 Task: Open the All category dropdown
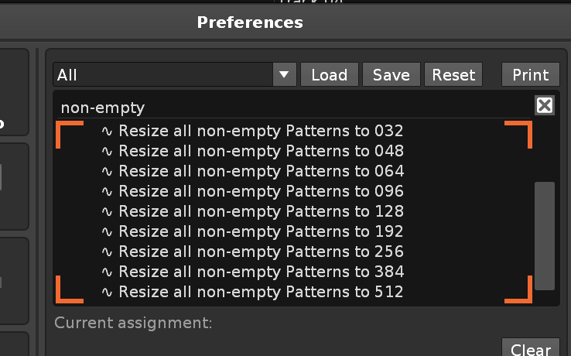coord(175,75)
